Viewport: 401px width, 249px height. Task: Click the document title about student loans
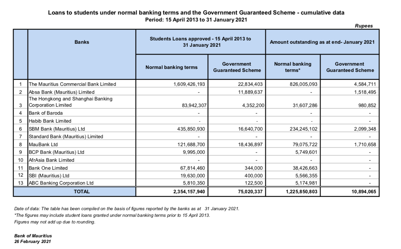(x=196, y=13)
